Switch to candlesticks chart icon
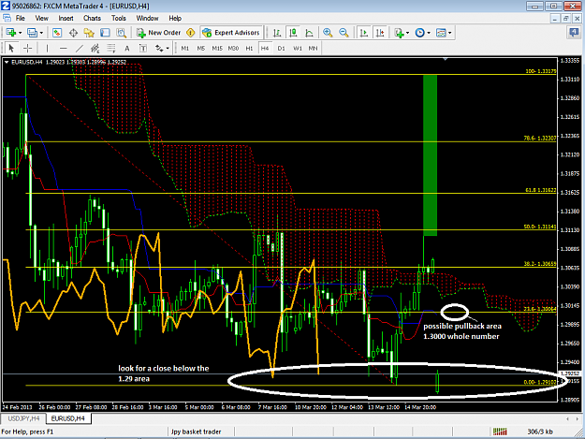This screenshot has width=585, height=439. [x=293, y=33]
